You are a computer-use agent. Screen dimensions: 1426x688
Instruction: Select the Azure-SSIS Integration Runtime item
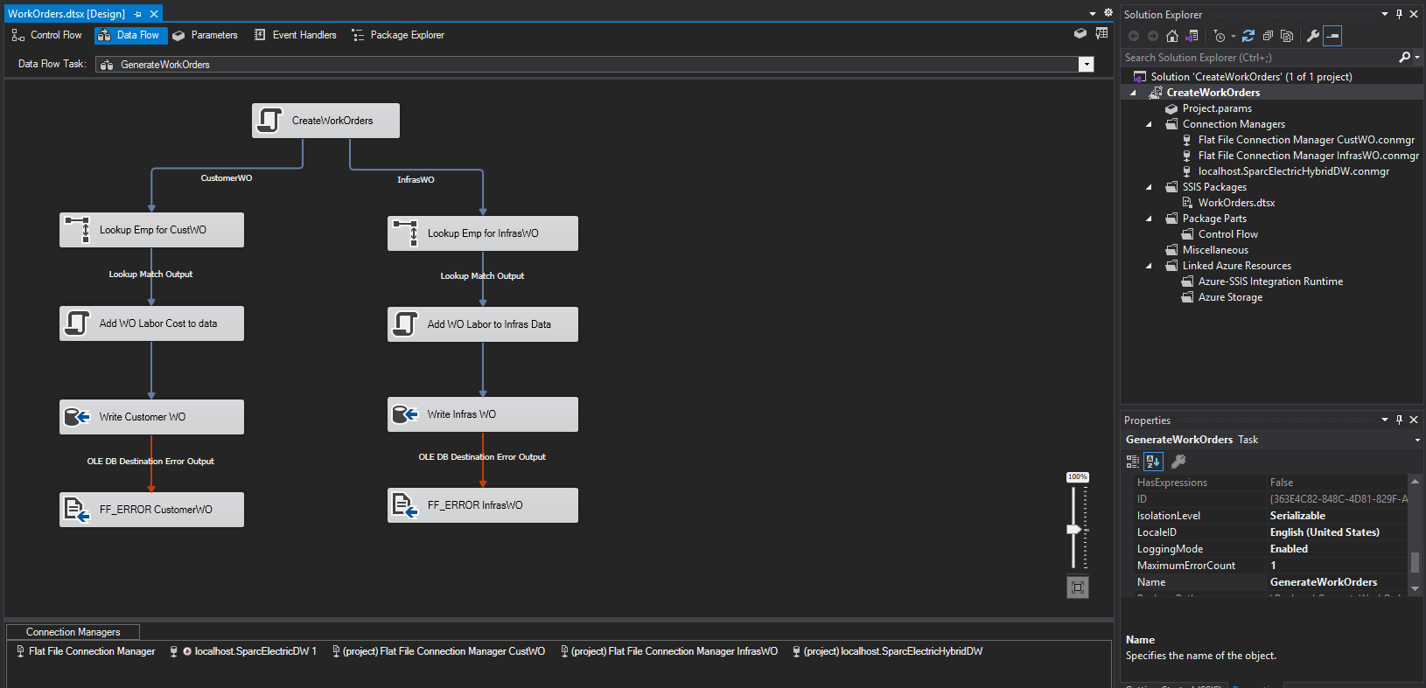pyautogui.click(x=1270, y=281)
